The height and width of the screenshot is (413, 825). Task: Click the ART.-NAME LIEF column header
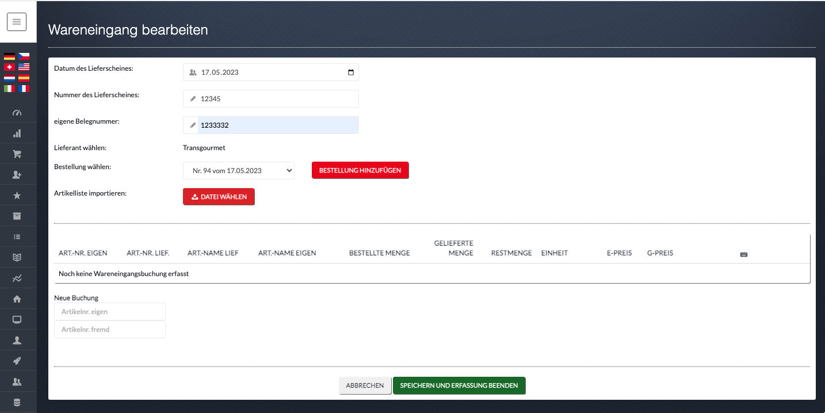(x=213, y=253)
